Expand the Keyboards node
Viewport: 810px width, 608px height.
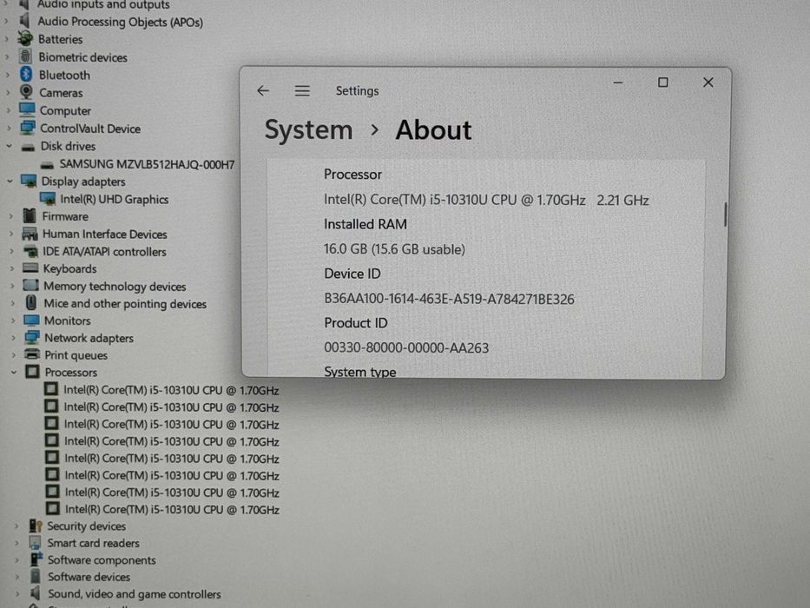[x=12, y=268]
